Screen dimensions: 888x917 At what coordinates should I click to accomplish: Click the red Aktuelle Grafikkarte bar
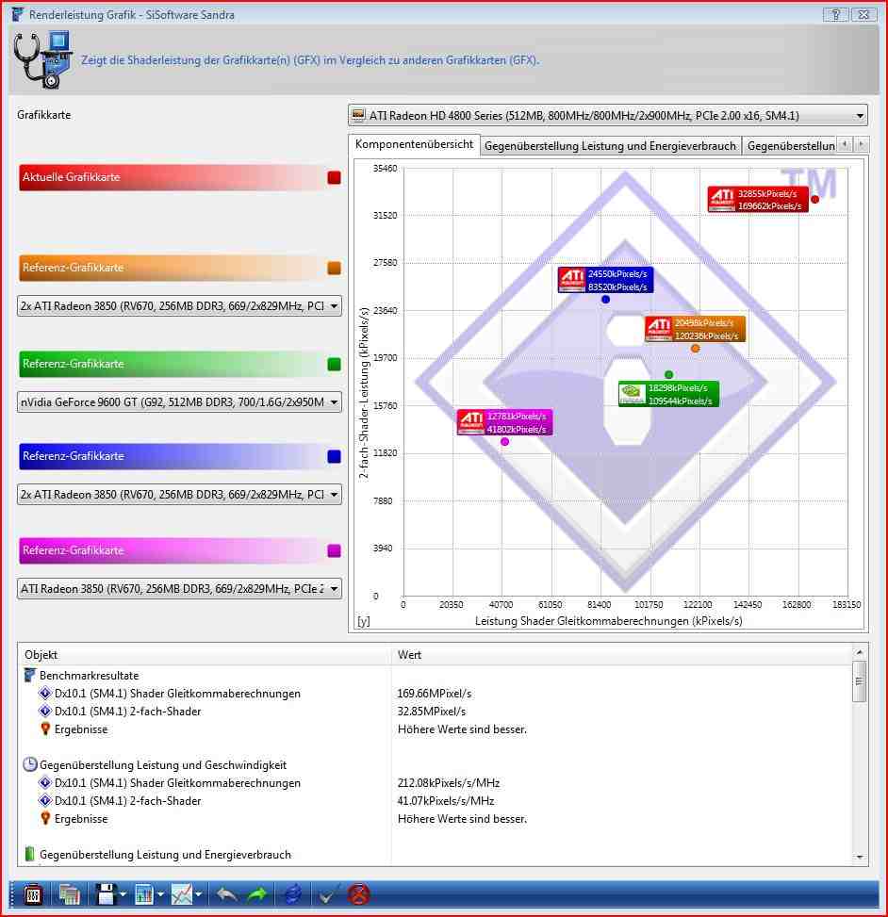point(172,178)
